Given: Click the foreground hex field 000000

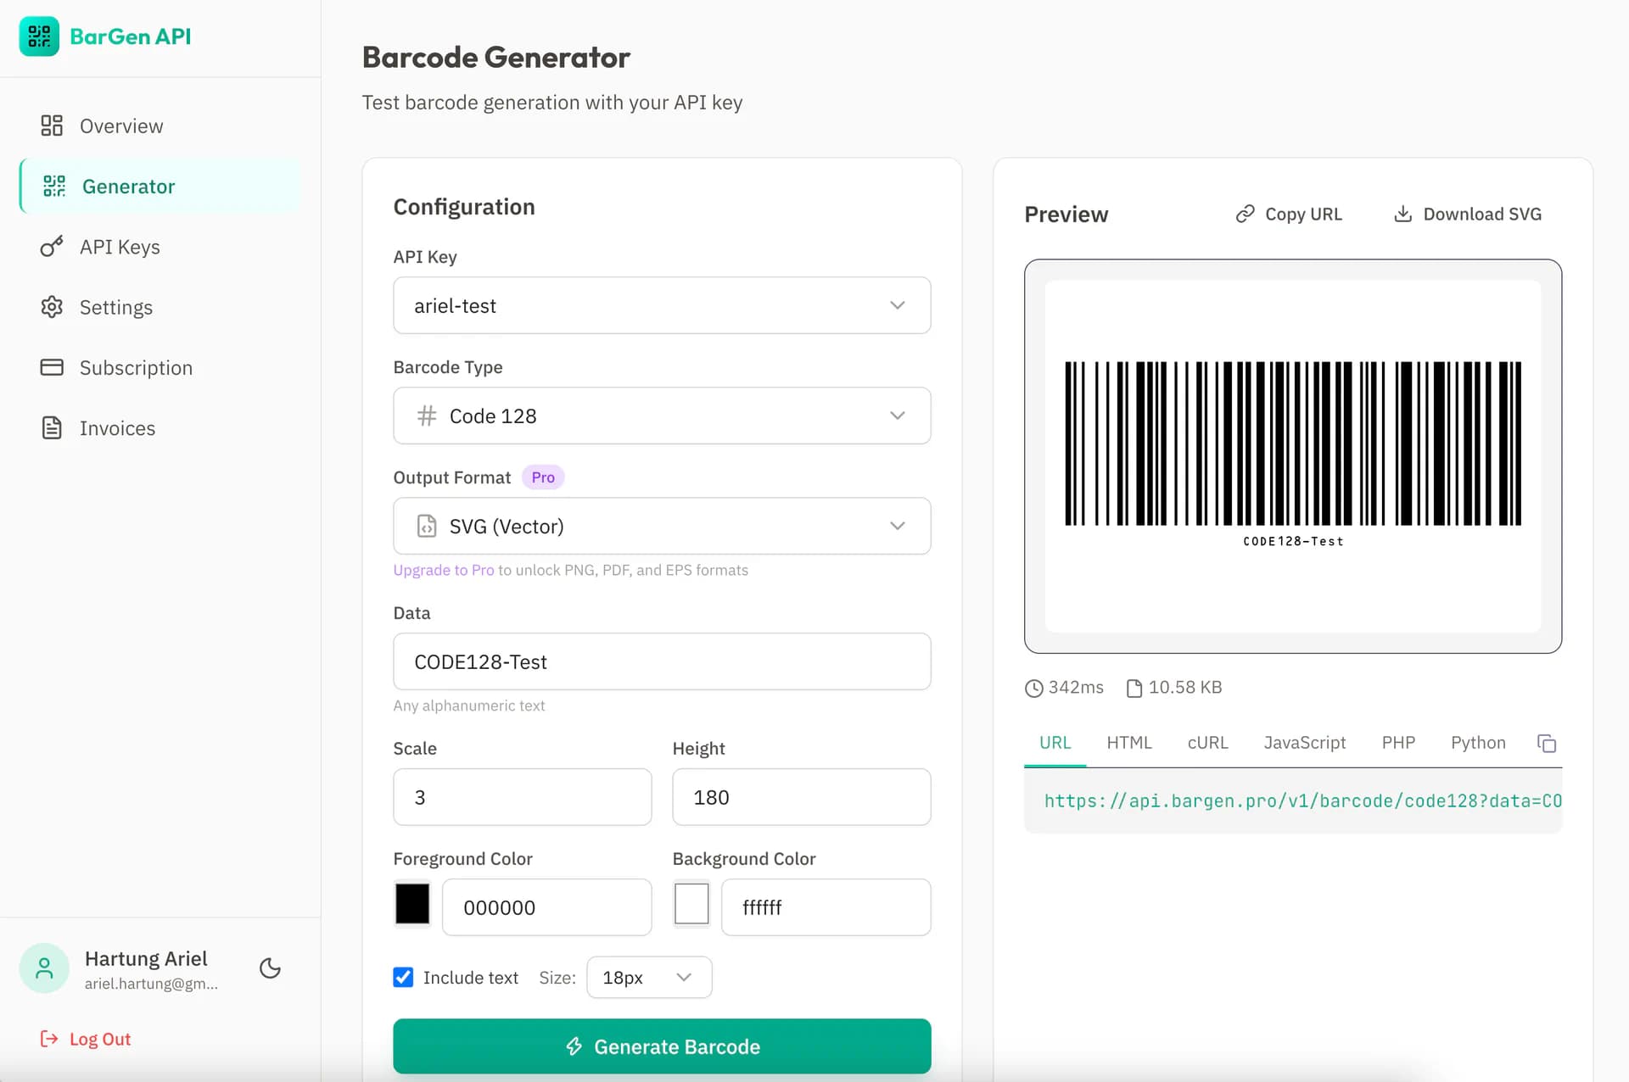Looking at the screenshot, I should tap(547, 907).
